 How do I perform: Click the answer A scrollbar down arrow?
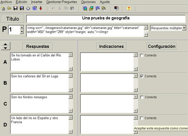click(x=70, y=69)
